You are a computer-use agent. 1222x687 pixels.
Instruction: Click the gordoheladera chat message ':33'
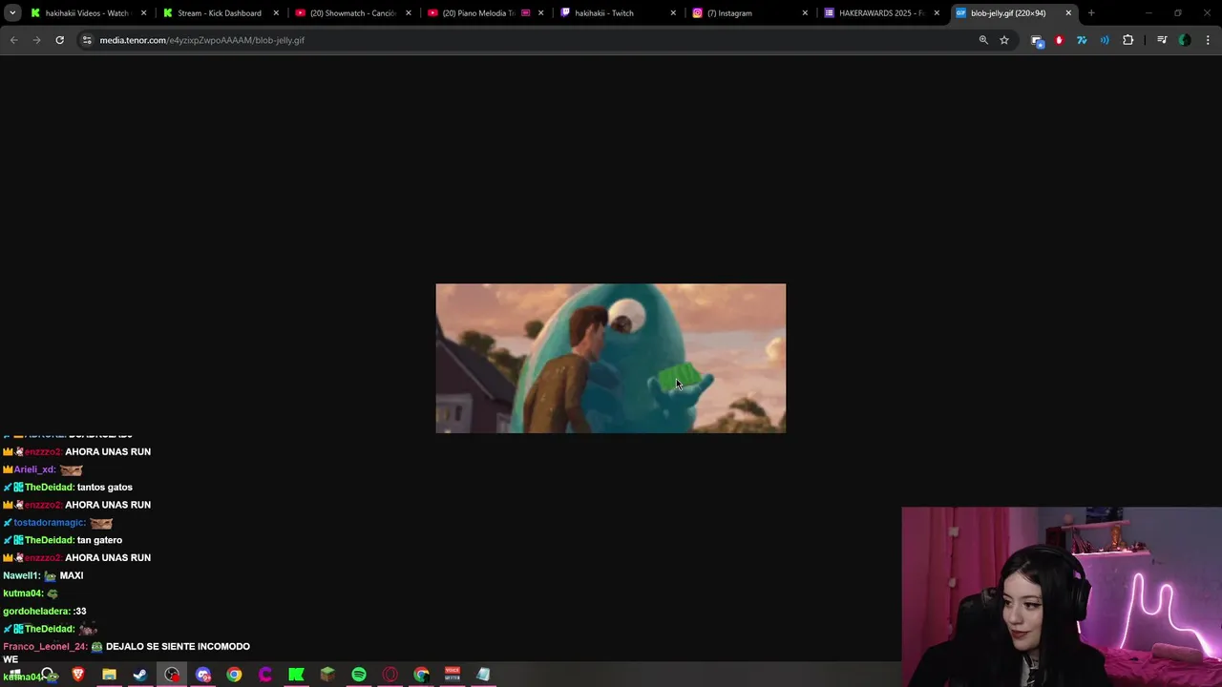tap(80, 612)
